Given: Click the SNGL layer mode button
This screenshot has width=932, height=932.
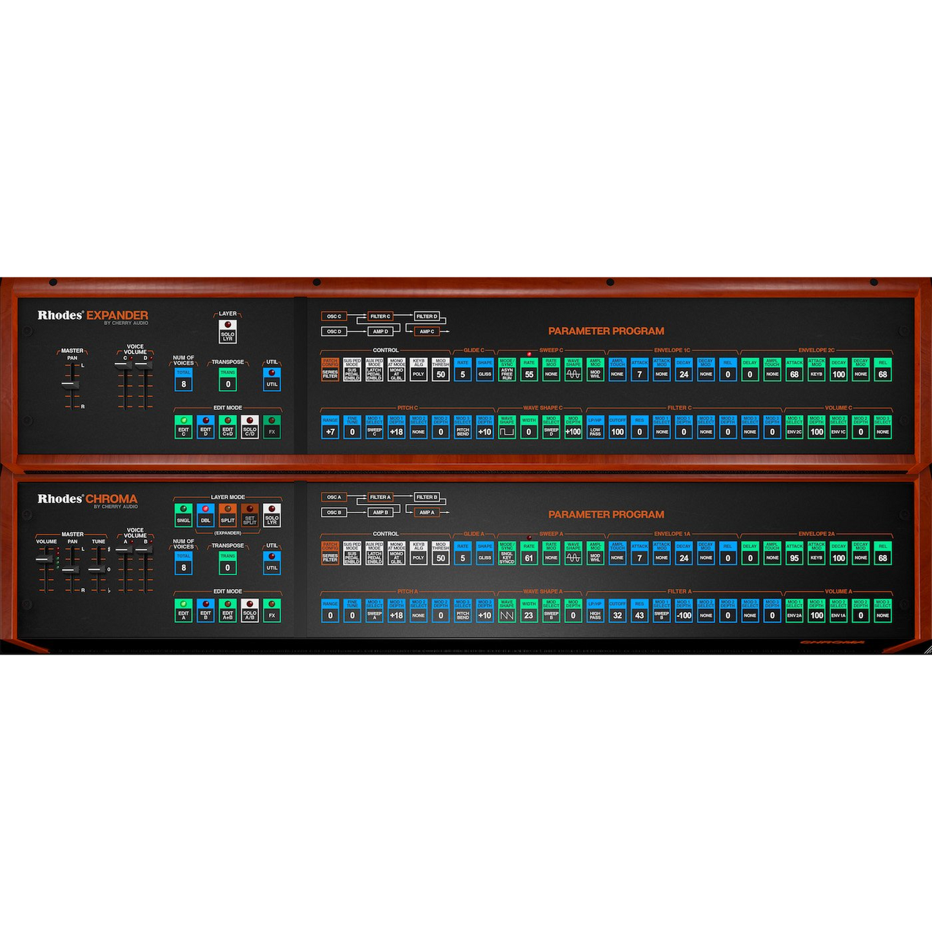Looking at the screenshot, I should [184, 516].
